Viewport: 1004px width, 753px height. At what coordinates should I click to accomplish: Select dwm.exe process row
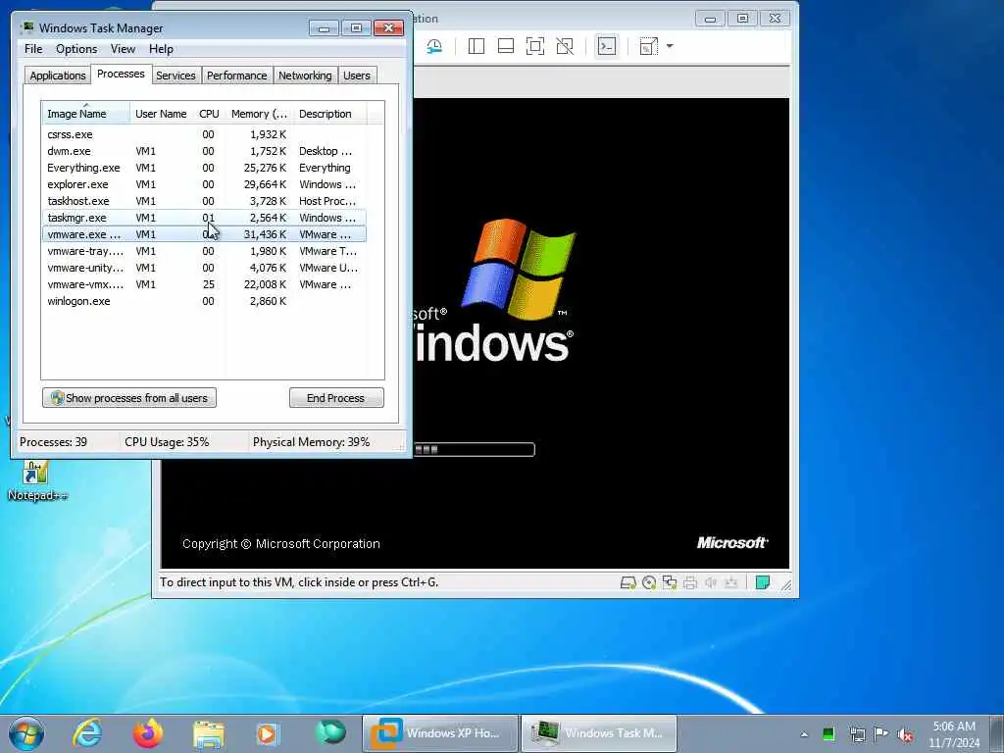204,151
